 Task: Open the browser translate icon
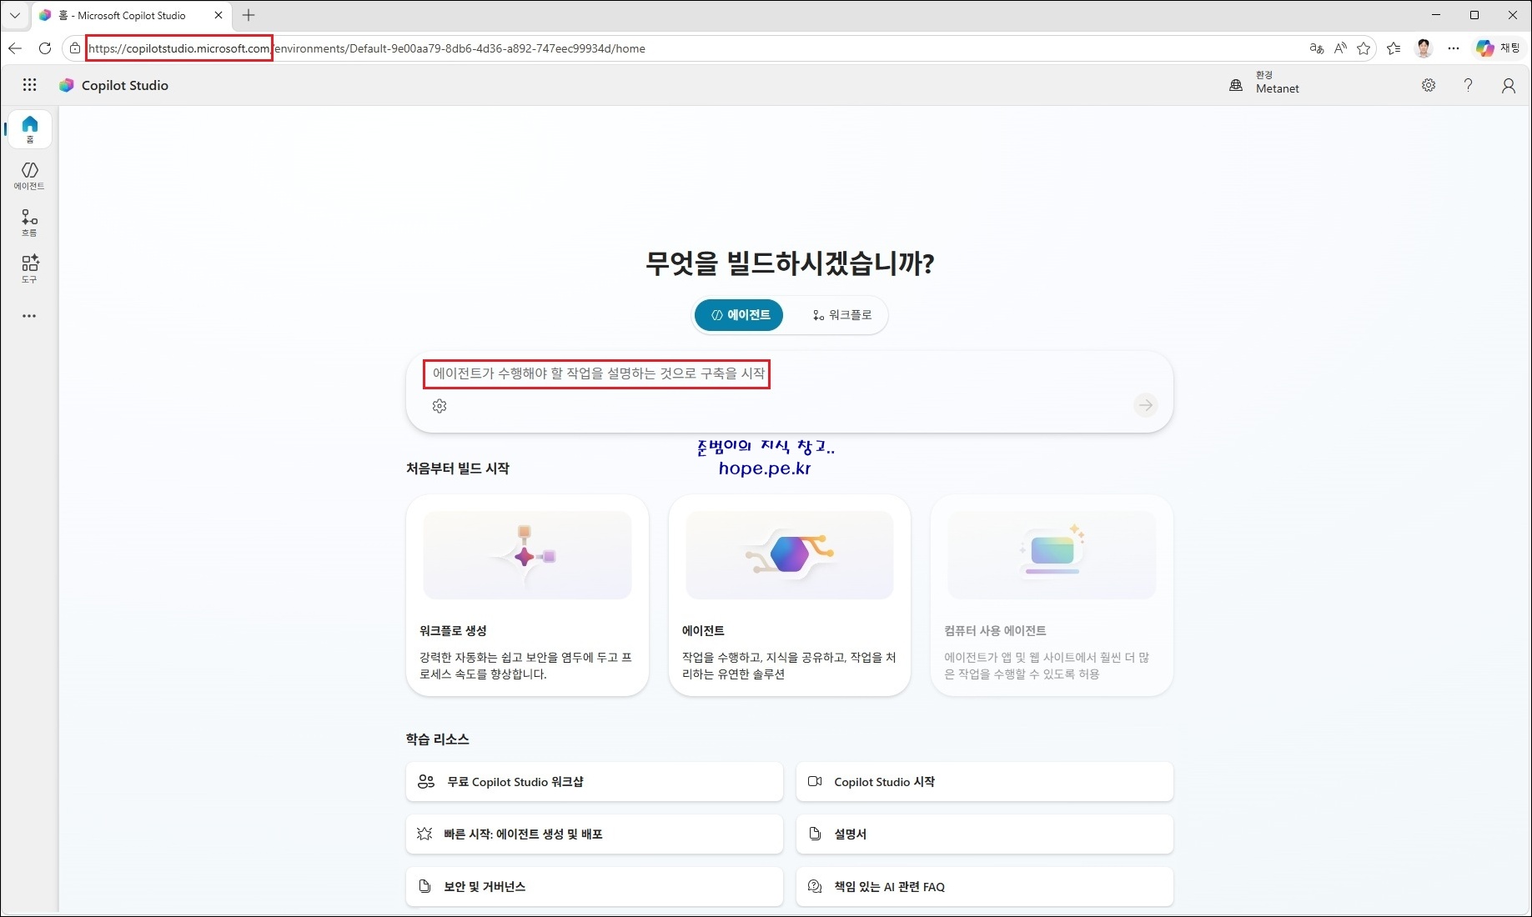click(x=1317, y=48)
